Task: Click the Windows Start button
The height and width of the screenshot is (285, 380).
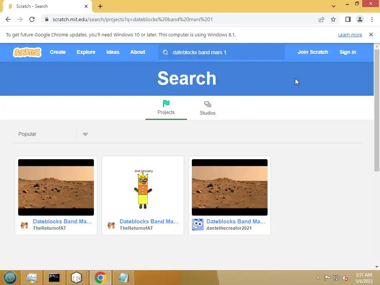Action: click(10, 278)
